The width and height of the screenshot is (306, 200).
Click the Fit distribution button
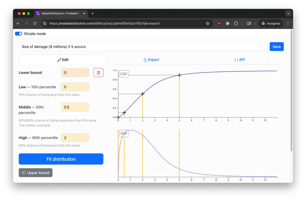(x=61, y=159)
